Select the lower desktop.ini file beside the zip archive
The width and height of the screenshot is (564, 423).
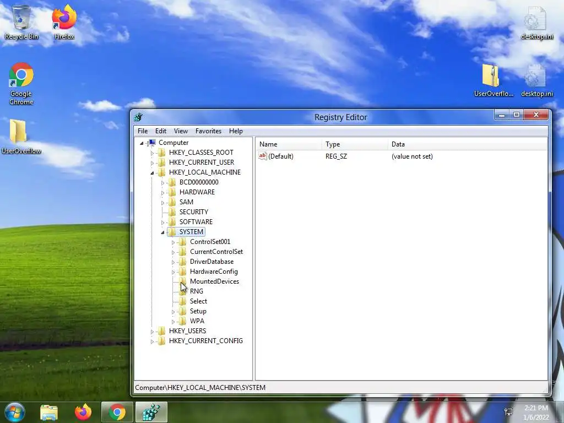536,80
